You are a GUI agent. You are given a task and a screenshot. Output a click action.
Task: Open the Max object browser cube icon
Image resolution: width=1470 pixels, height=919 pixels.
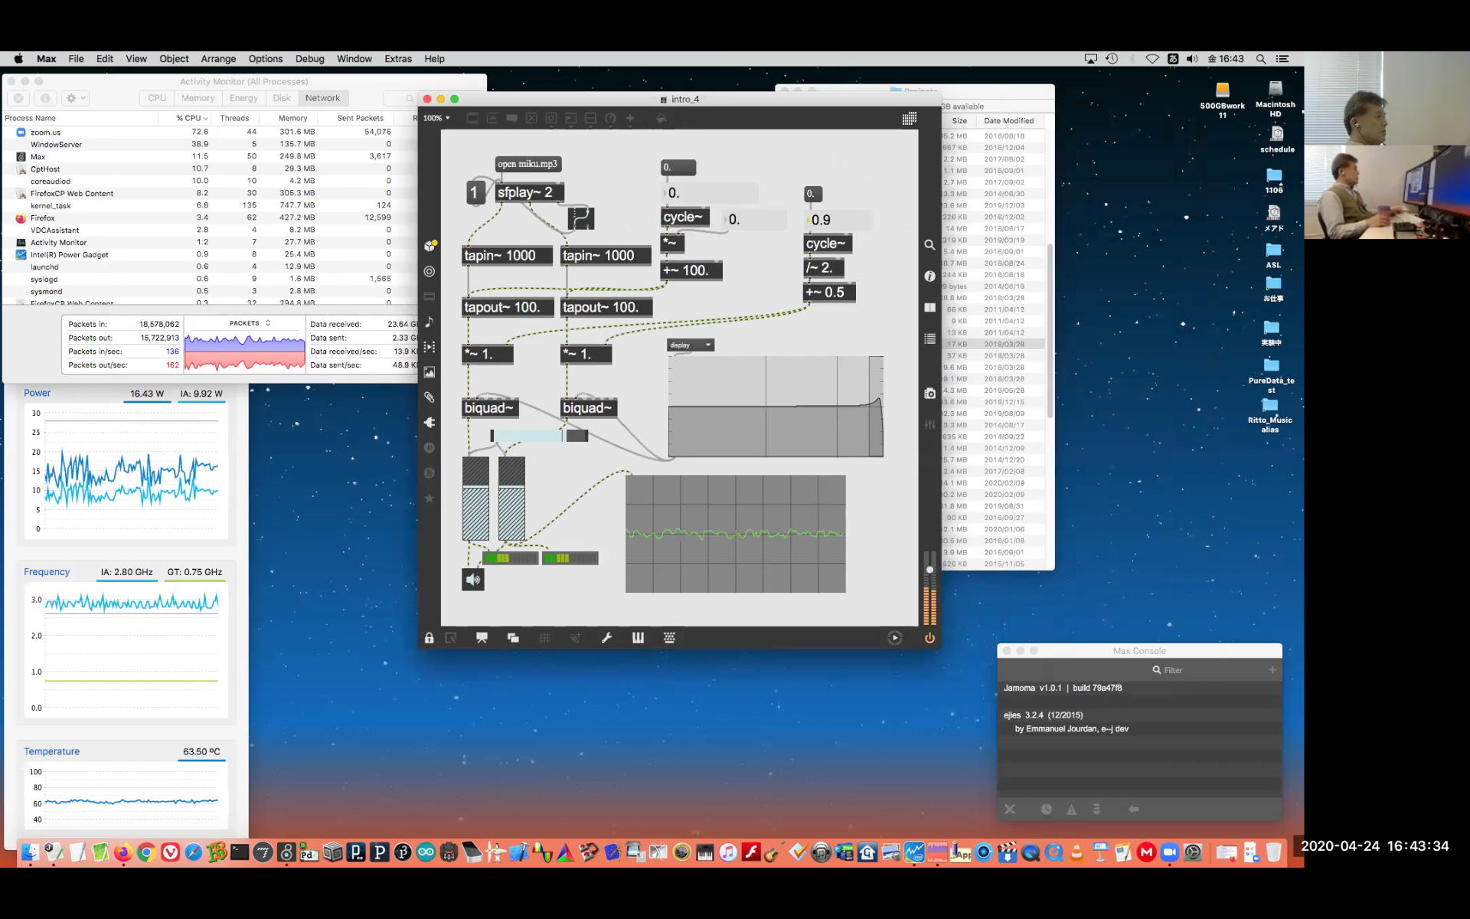point(430,246)
